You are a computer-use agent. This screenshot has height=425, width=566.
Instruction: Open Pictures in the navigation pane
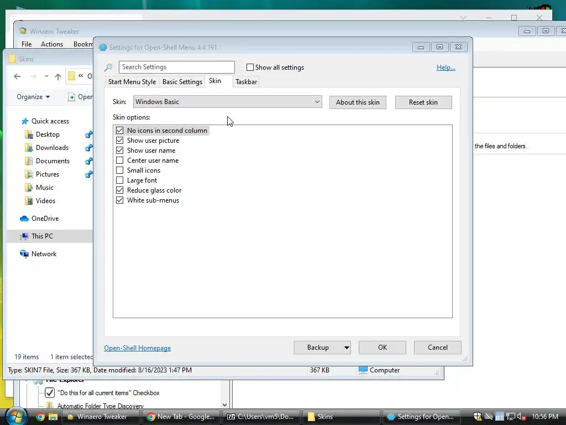tap(48, 174)
